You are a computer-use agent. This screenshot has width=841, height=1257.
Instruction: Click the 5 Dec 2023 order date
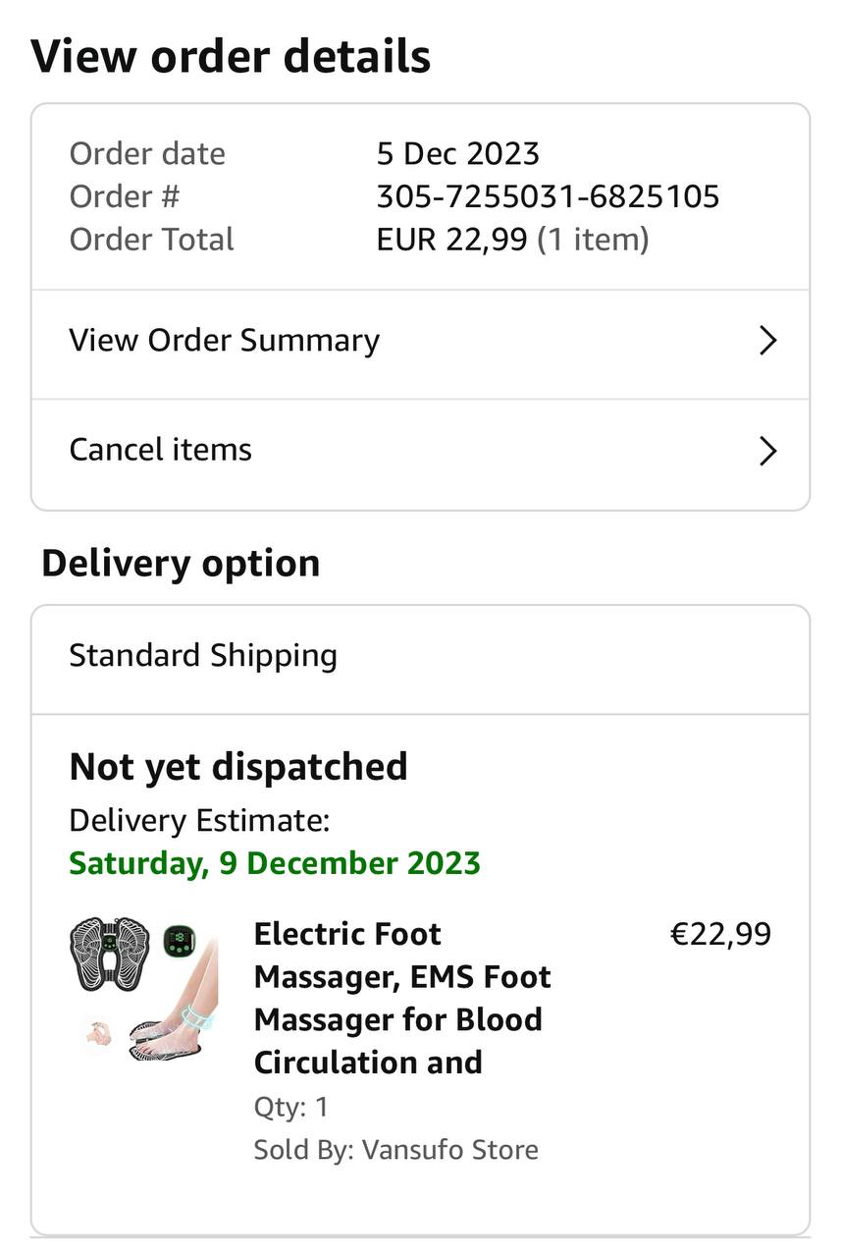tap(457, 154)
